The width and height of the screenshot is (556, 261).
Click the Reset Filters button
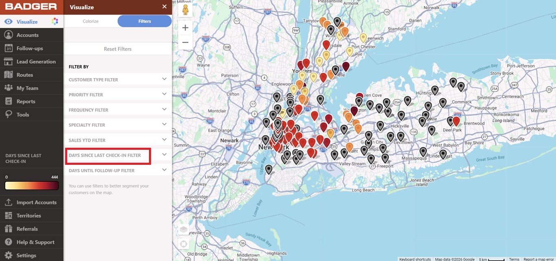[118, 49]
